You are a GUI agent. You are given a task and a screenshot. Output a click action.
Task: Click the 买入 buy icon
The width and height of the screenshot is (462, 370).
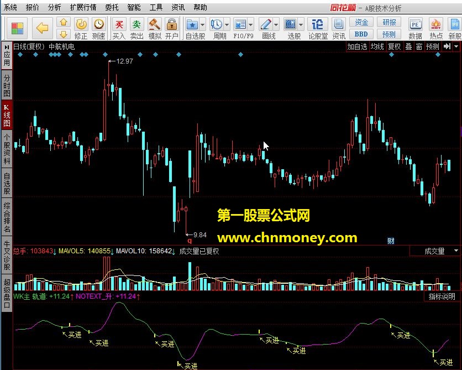[119, 29]
